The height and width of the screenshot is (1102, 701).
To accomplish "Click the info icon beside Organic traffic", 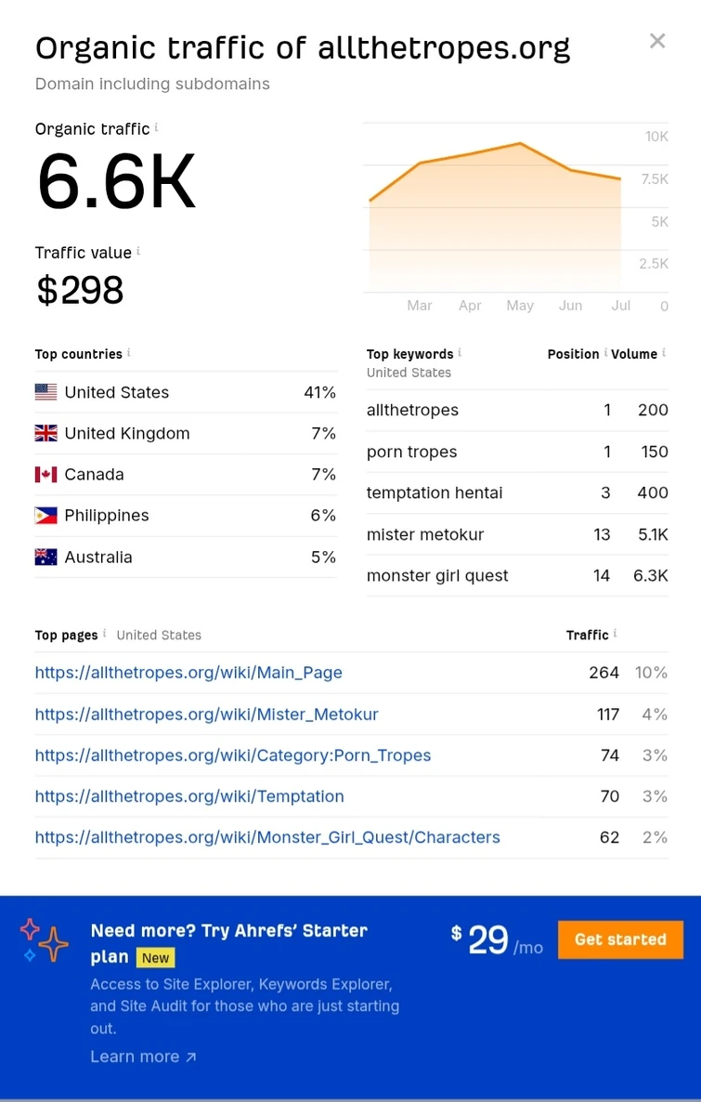I will pyautogui.click(x=156, y=127).
